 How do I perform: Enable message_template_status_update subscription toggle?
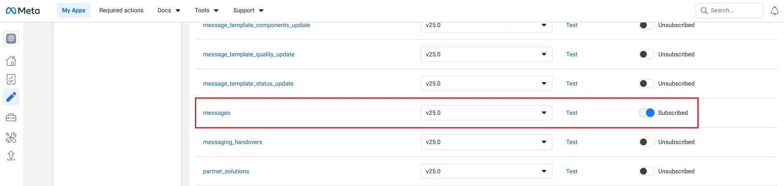tap(647, 83)
